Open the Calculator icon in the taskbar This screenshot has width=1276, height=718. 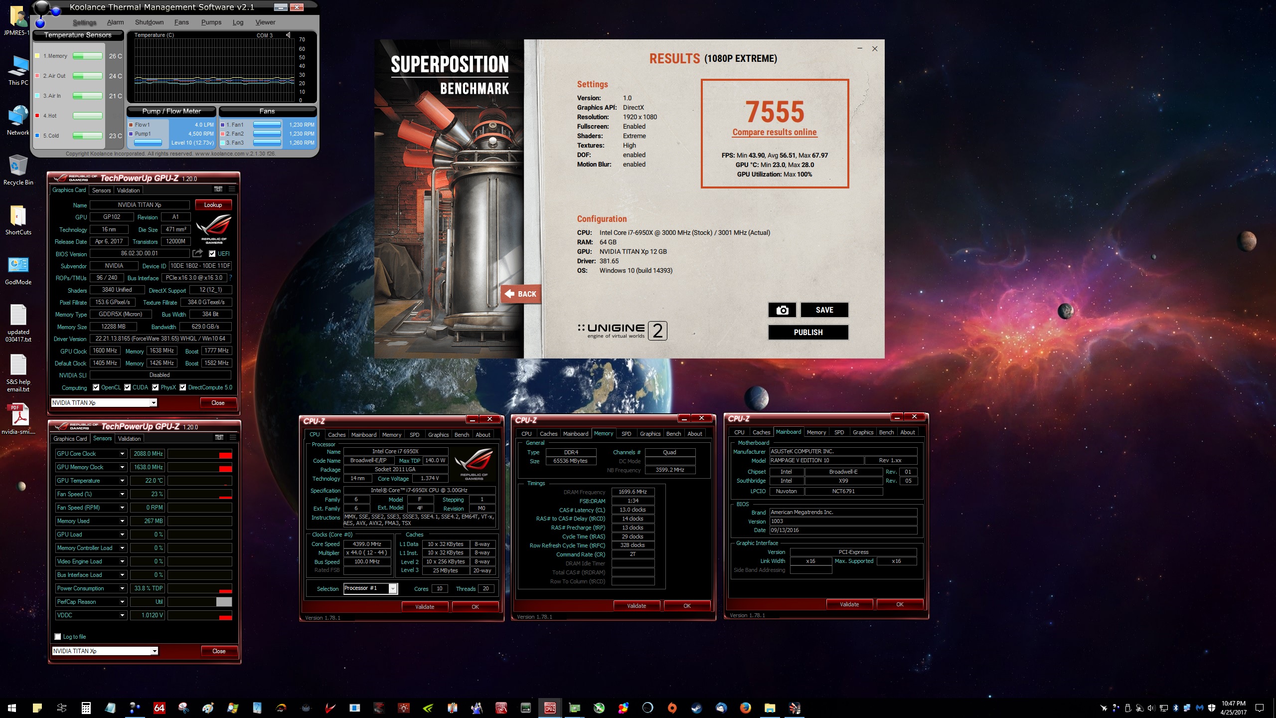pos(86,708)
